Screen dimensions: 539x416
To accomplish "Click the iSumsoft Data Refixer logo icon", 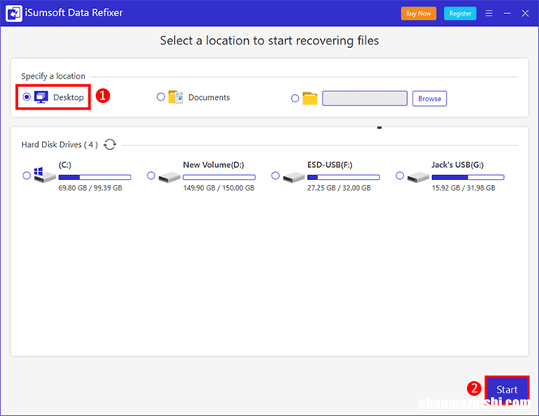I will coord(14,14).
